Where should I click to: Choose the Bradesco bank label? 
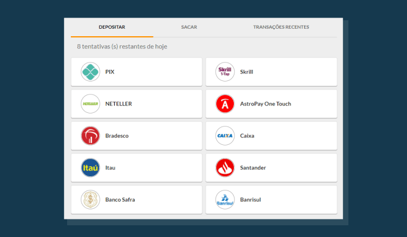tap(117, 136)
